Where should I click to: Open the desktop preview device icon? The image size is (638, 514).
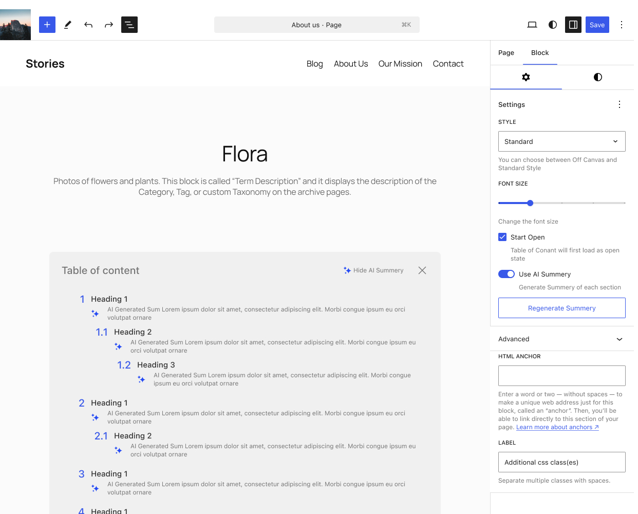coord(532,25)
